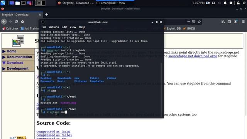This screenshot has height=139, width=247.
Task: Launch the terminal emulator icon in the top panel
Action: [x=23, y=3]
